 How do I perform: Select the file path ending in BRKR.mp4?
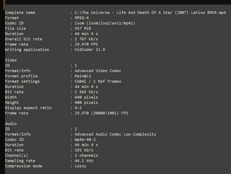[x=150, y=12]
